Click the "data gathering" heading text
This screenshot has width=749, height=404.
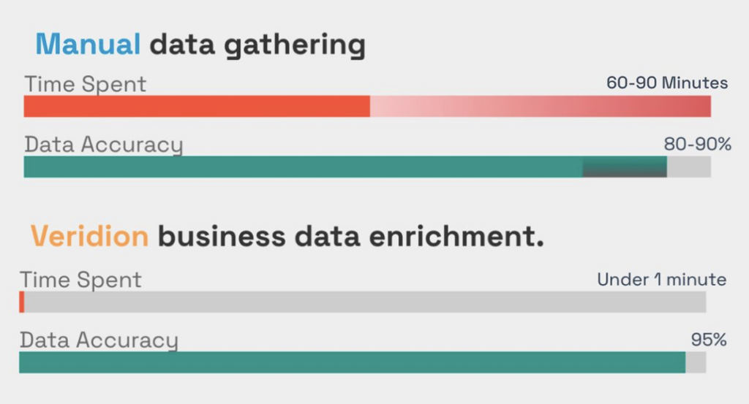257,46
